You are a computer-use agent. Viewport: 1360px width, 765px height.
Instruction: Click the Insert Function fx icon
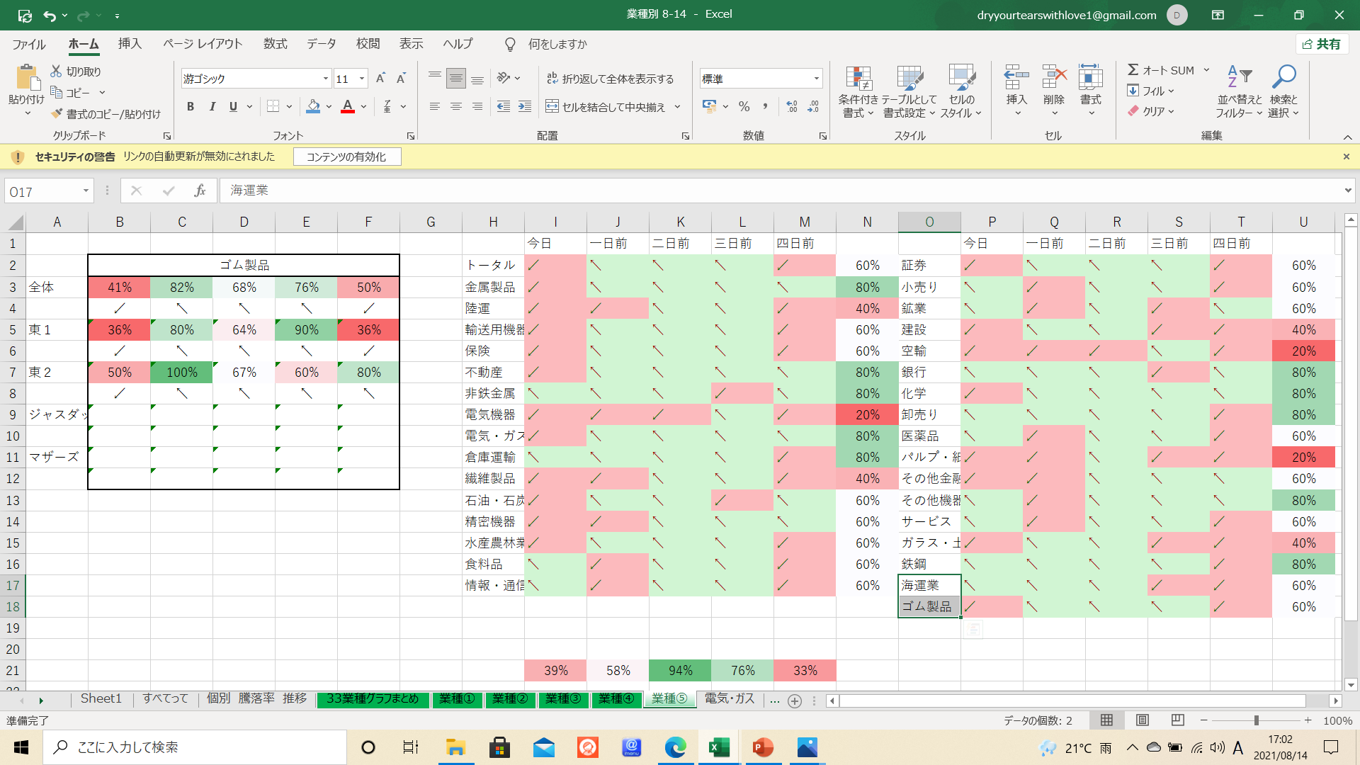pyautogui.click(x=200, y=191)
